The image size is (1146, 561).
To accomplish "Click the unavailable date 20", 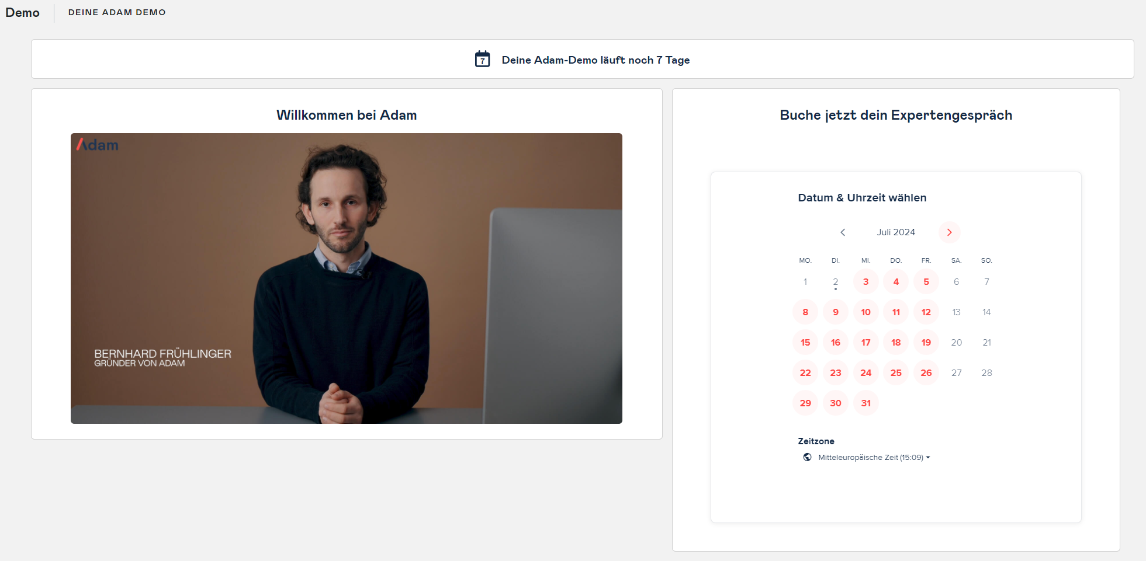I will pos(957,343).
